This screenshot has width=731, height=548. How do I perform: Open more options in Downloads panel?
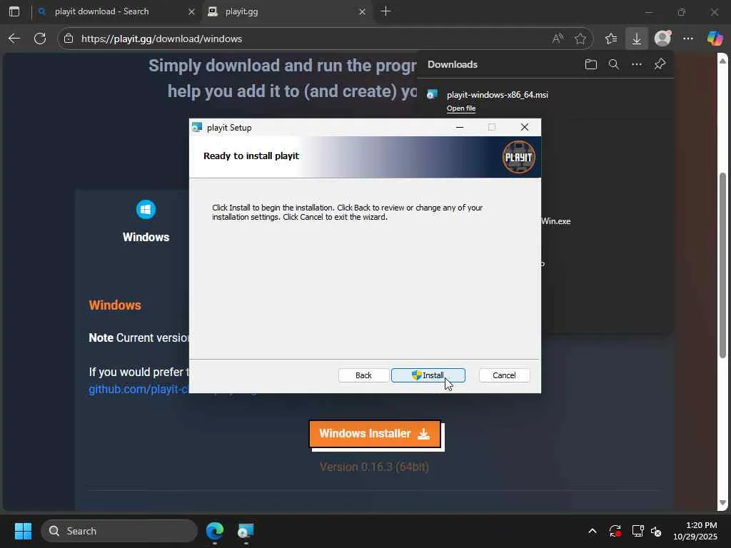tap(636, 64)
